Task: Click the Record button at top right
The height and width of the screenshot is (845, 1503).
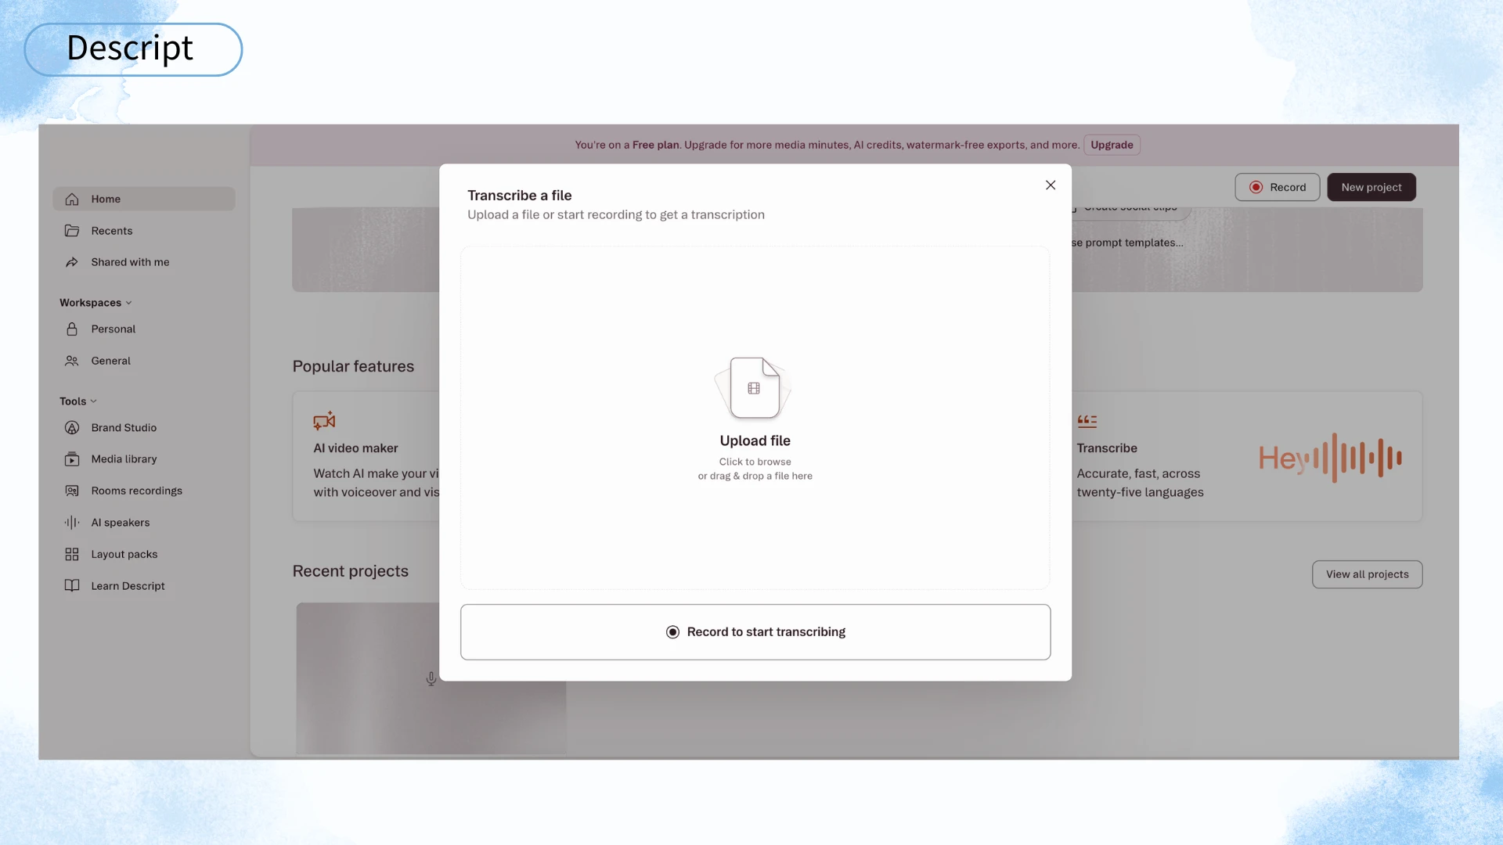Action: (1278, 187)
